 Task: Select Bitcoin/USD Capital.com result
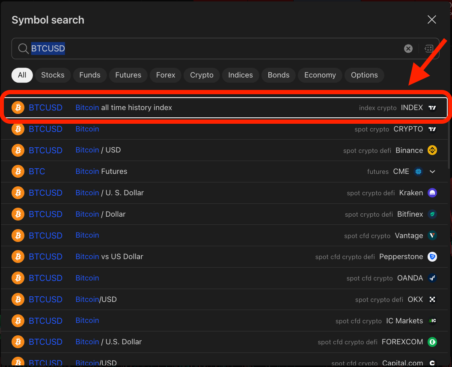[x=225, y=360]
